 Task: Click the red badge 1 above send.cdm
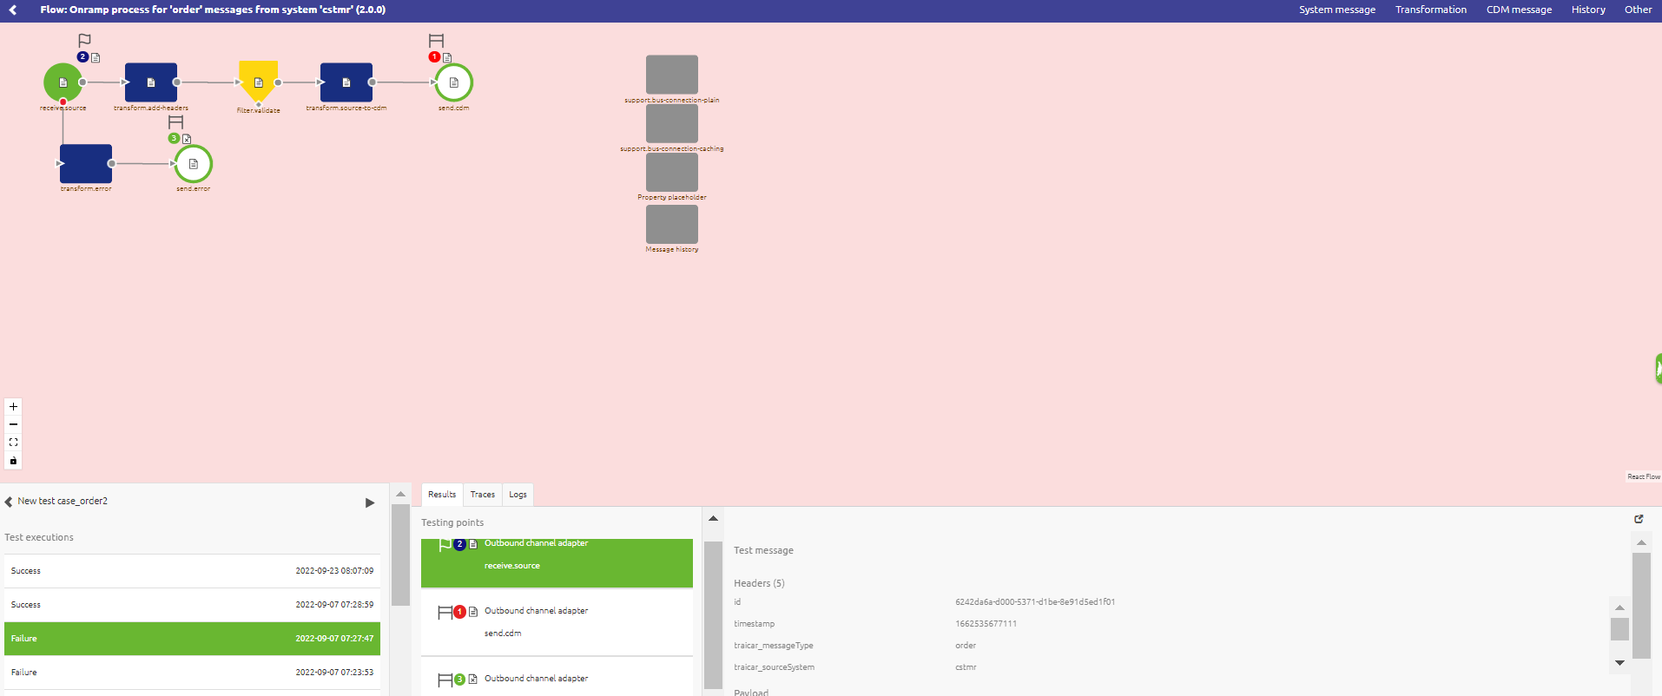tap(434, 57)
